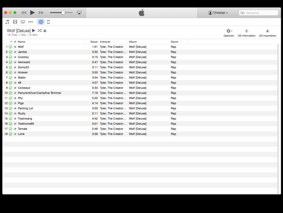Screen dimensions: 283x213
Task: Skip forward to the next track
Action: [41, 13]
